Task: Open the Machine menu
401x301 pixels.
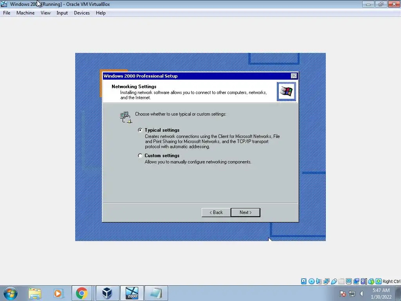Action: (25, 13)
